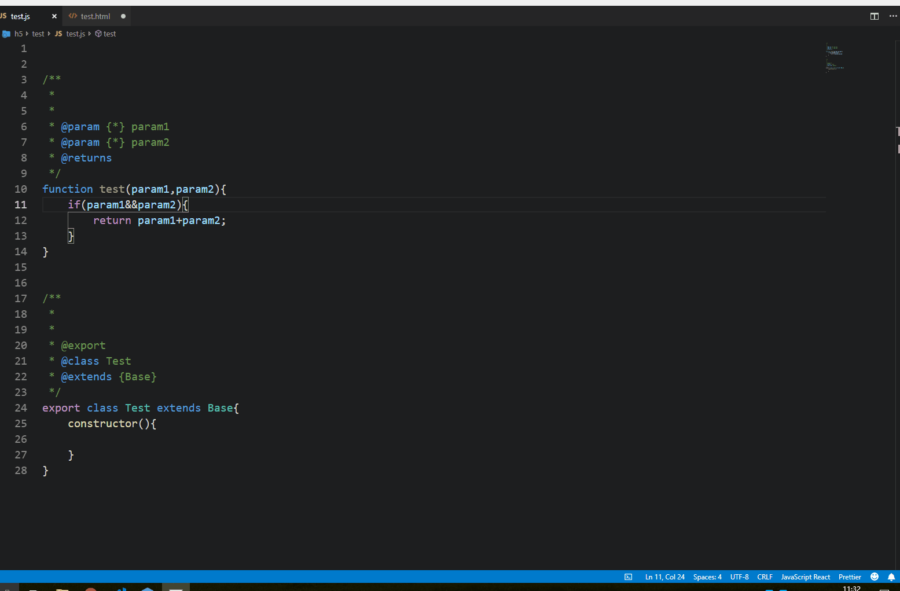Click 'param2' in the line 7 comment
This screenshot has height=591, width=900.
pyautogui.click(x=150, y=142)
